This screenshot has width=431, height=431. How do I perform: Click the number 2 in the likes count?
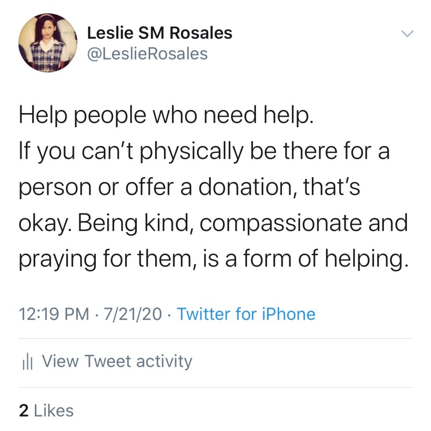[24, 410]
